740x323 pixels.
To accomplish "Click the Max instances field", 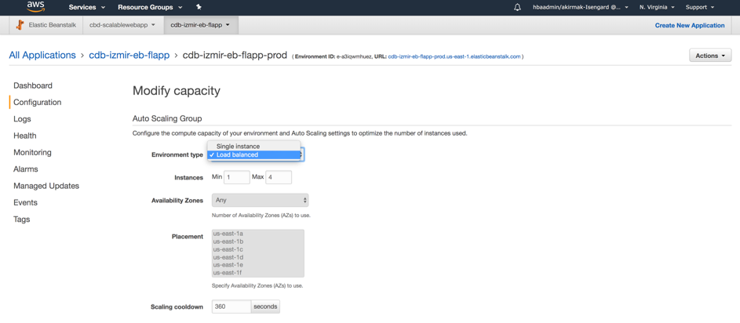I will click(x=279, y=177).
